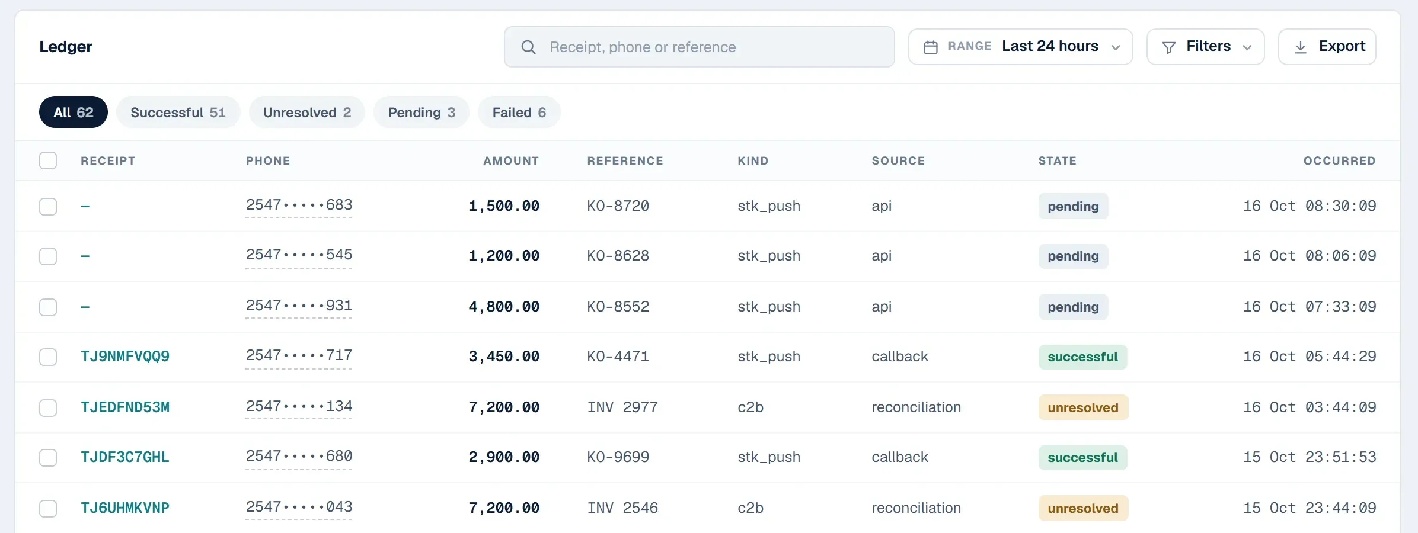1418x533 pixels.
Task: Click phone number 2547•••••134
Action: tap(299, 407)
